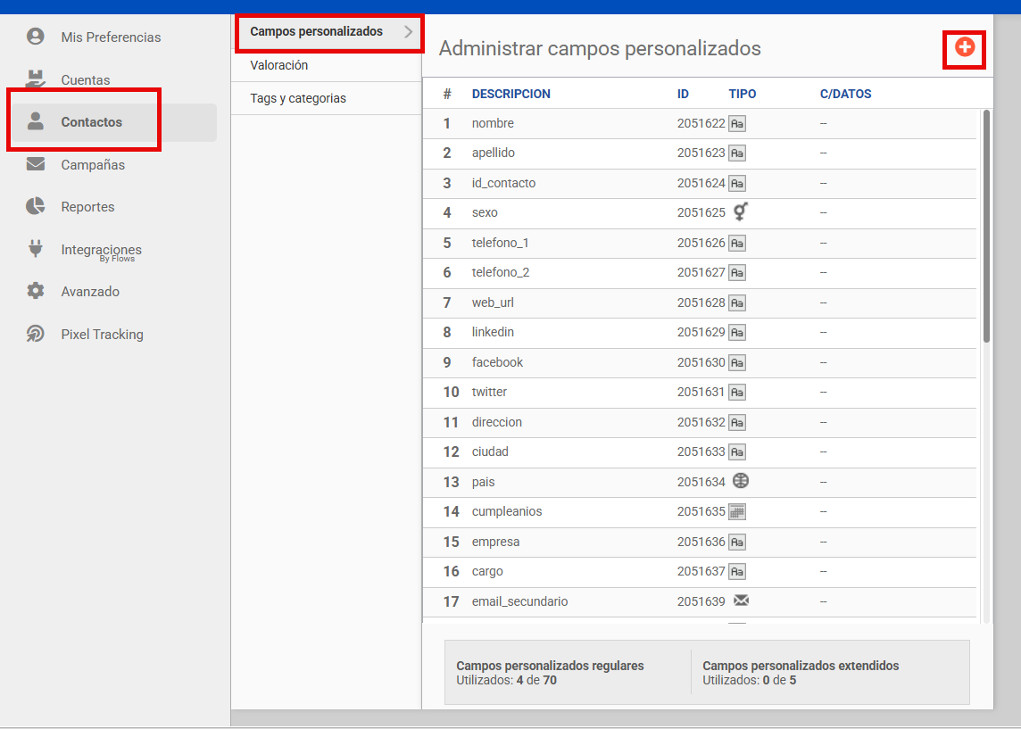Screen dimensions: 1021x729
Task: Select the Campañas envelope icon
Action: (36, 164)
